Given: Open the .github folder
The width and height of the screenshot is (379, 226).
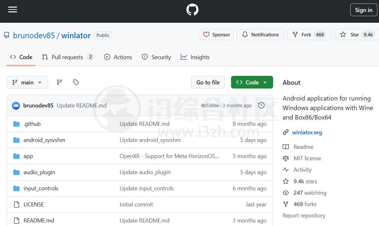Looking at the screenshot, I should (x=32, y=124).
